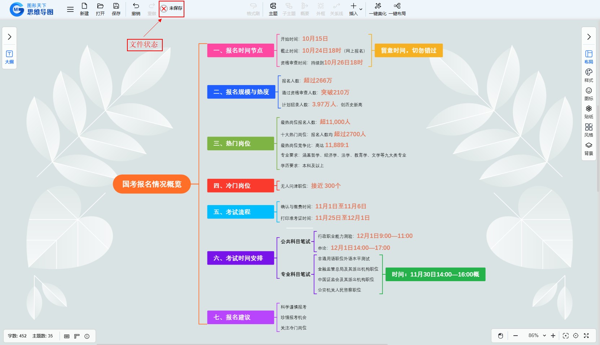Toggle the mouse mode icon in zoom bar

tap(500, 336)
